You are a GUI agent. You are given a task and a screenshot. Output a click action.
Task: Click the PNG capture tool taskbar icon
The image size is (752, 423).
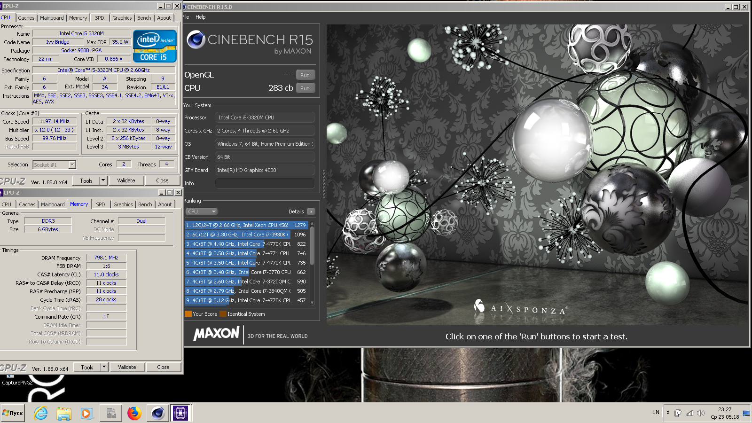click(111, 413)
